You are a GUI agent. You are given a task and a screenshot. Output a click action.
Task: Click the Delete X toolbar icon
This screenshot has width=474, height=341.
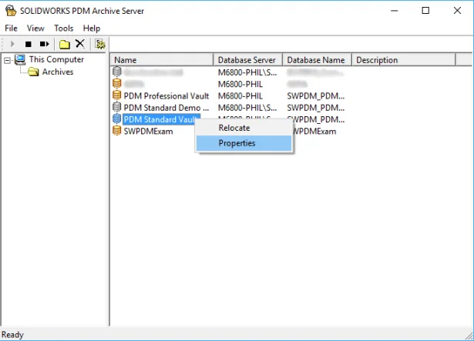[x=79, y=44]
